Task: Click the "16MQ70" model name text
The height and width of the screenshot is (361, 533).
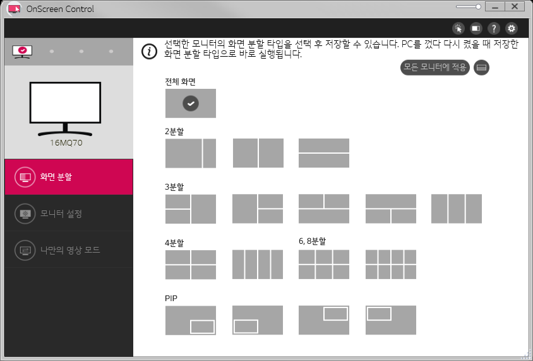Action: coord(66,143)
